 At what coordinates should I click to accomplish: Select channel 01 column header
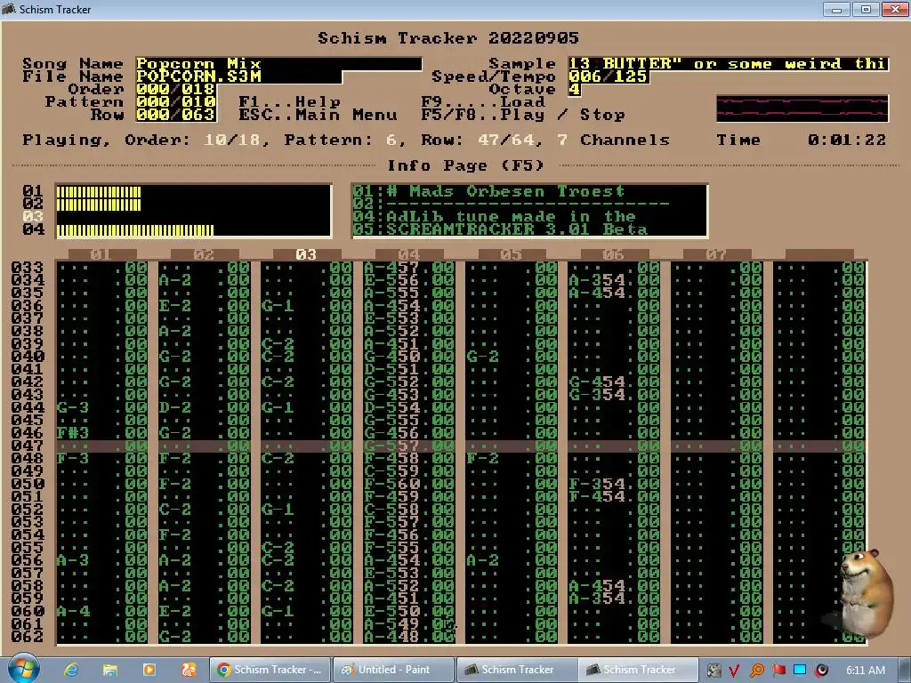(101, 255)
